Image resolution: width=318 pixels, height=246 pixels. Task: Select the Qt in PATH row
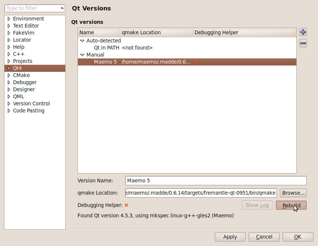(107, 48)
